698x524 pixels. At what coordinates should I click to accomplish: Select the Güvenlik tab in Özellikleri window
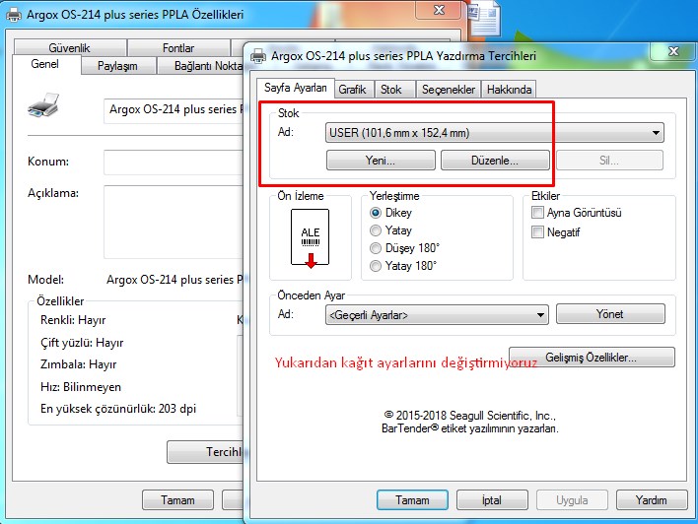tap(69, 47)
